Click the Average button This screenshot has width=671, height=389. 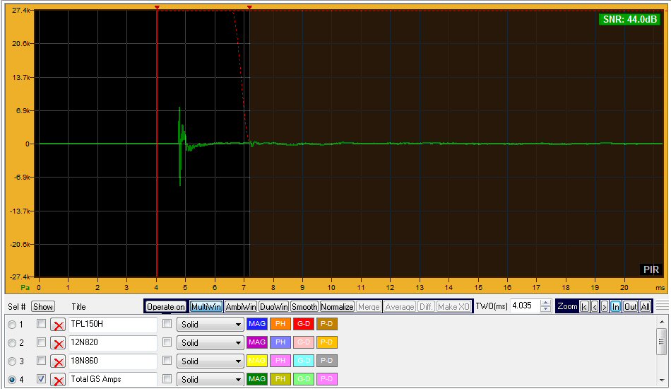400,307
